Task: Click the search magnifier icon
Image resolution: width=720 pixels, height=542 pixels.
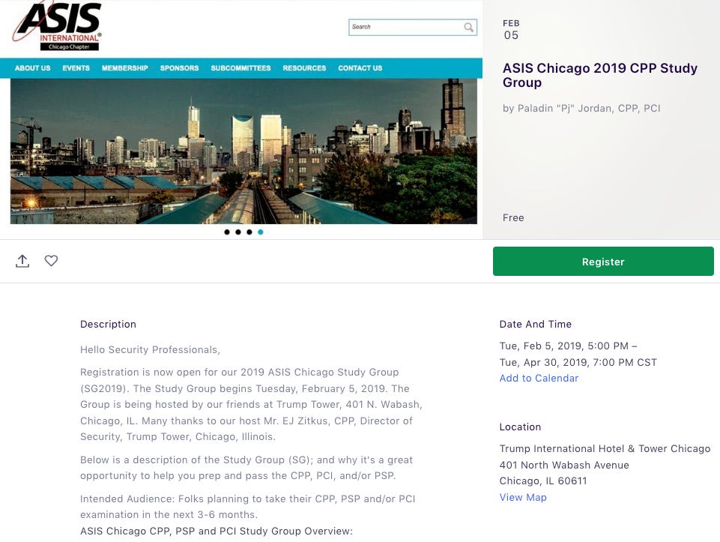Action: (x=468, y=27)
